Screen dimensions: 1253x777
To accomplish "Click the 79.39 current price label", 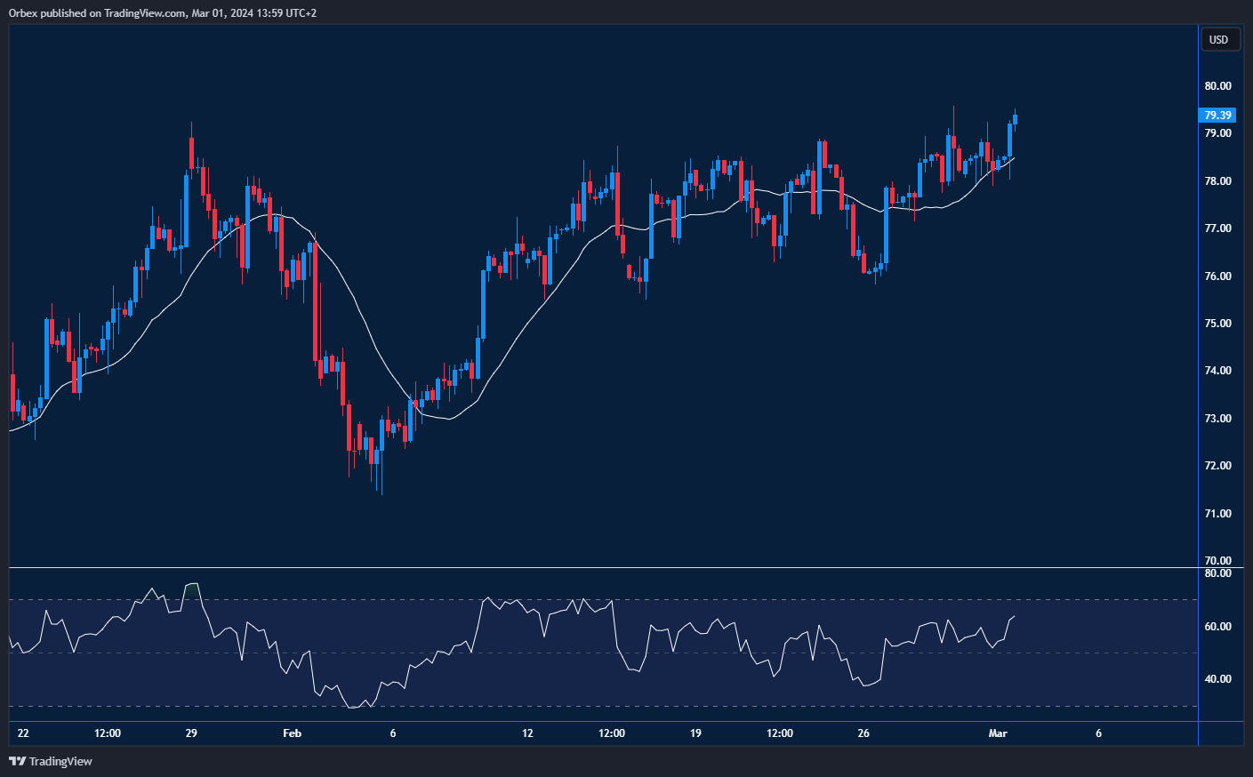I will [1217, 116].
